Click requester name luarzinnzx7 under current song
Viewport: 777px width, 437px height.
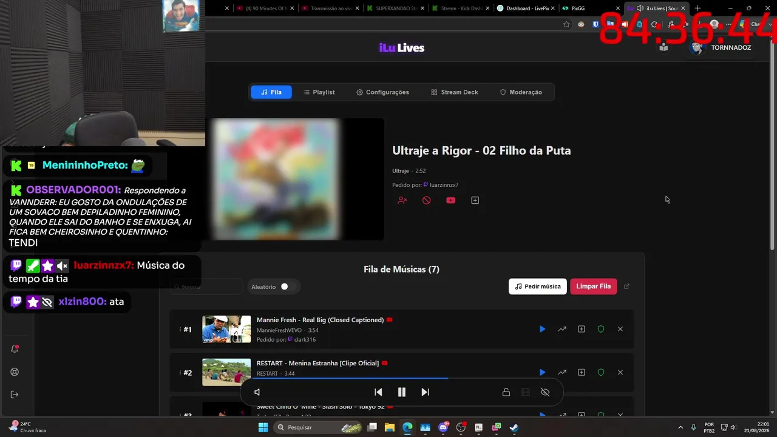(444, 185)
